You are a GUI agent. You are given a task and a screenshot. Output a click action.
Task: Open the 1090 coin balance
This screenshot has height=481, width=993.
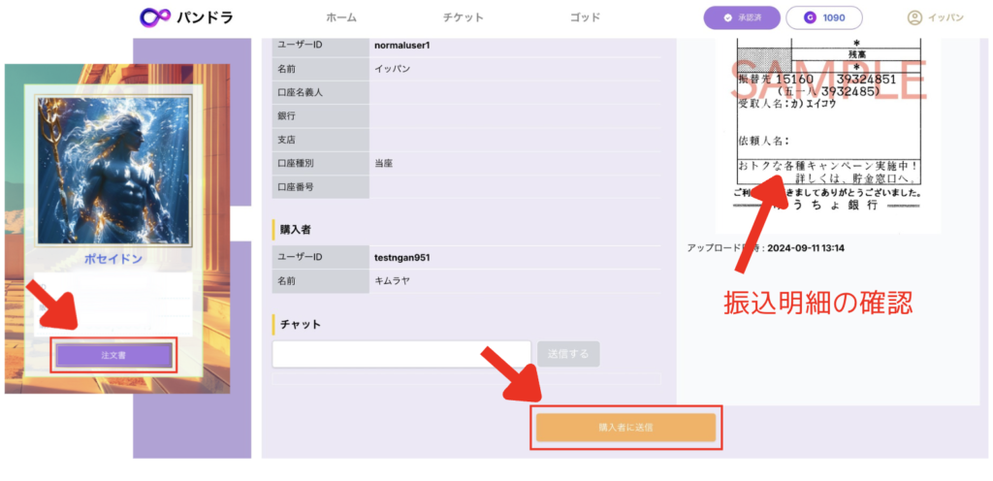834,17
